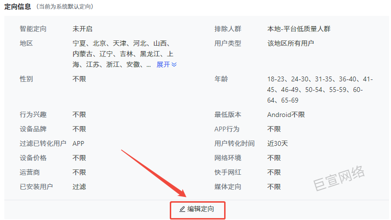Click 不限 value in the 网络环境 row
This screenshot has width=391, height=220.
[274, 158]
